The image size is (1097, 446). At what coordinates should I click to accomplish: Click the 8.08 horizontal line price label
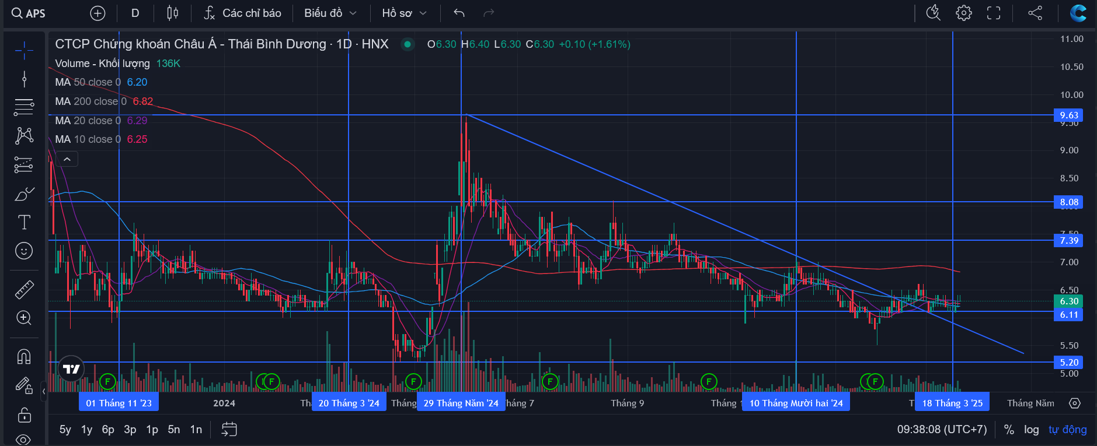click(x=1068, y=202)
